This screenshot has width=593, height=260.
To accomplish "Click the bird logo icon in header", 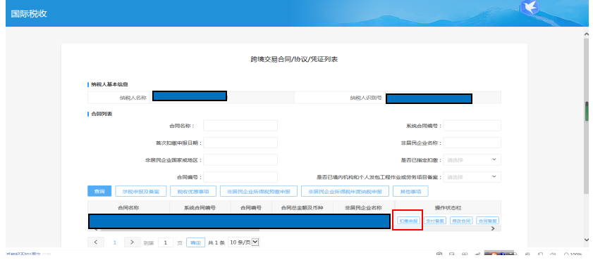I will coord(530,8).
